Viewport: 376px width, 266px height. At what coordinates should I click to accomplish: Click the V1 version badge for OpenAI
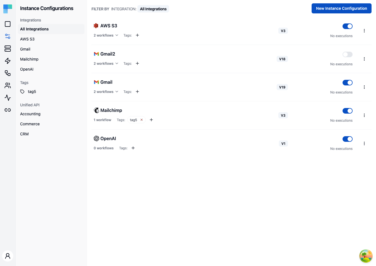click(283, 143)
